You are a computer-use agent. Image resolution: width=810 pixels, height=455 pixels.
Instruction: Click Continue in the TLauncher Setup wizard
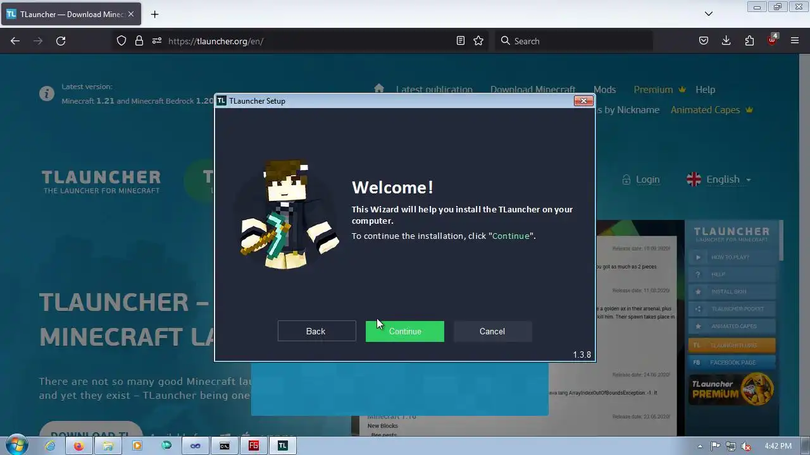pos(405,331)
